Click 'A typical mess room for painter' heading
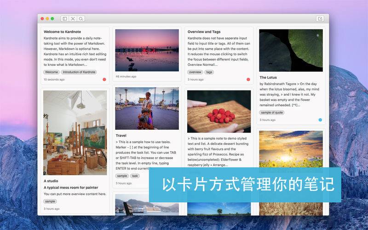The height and width of the screenshot is (230, 368). [71, 188]
